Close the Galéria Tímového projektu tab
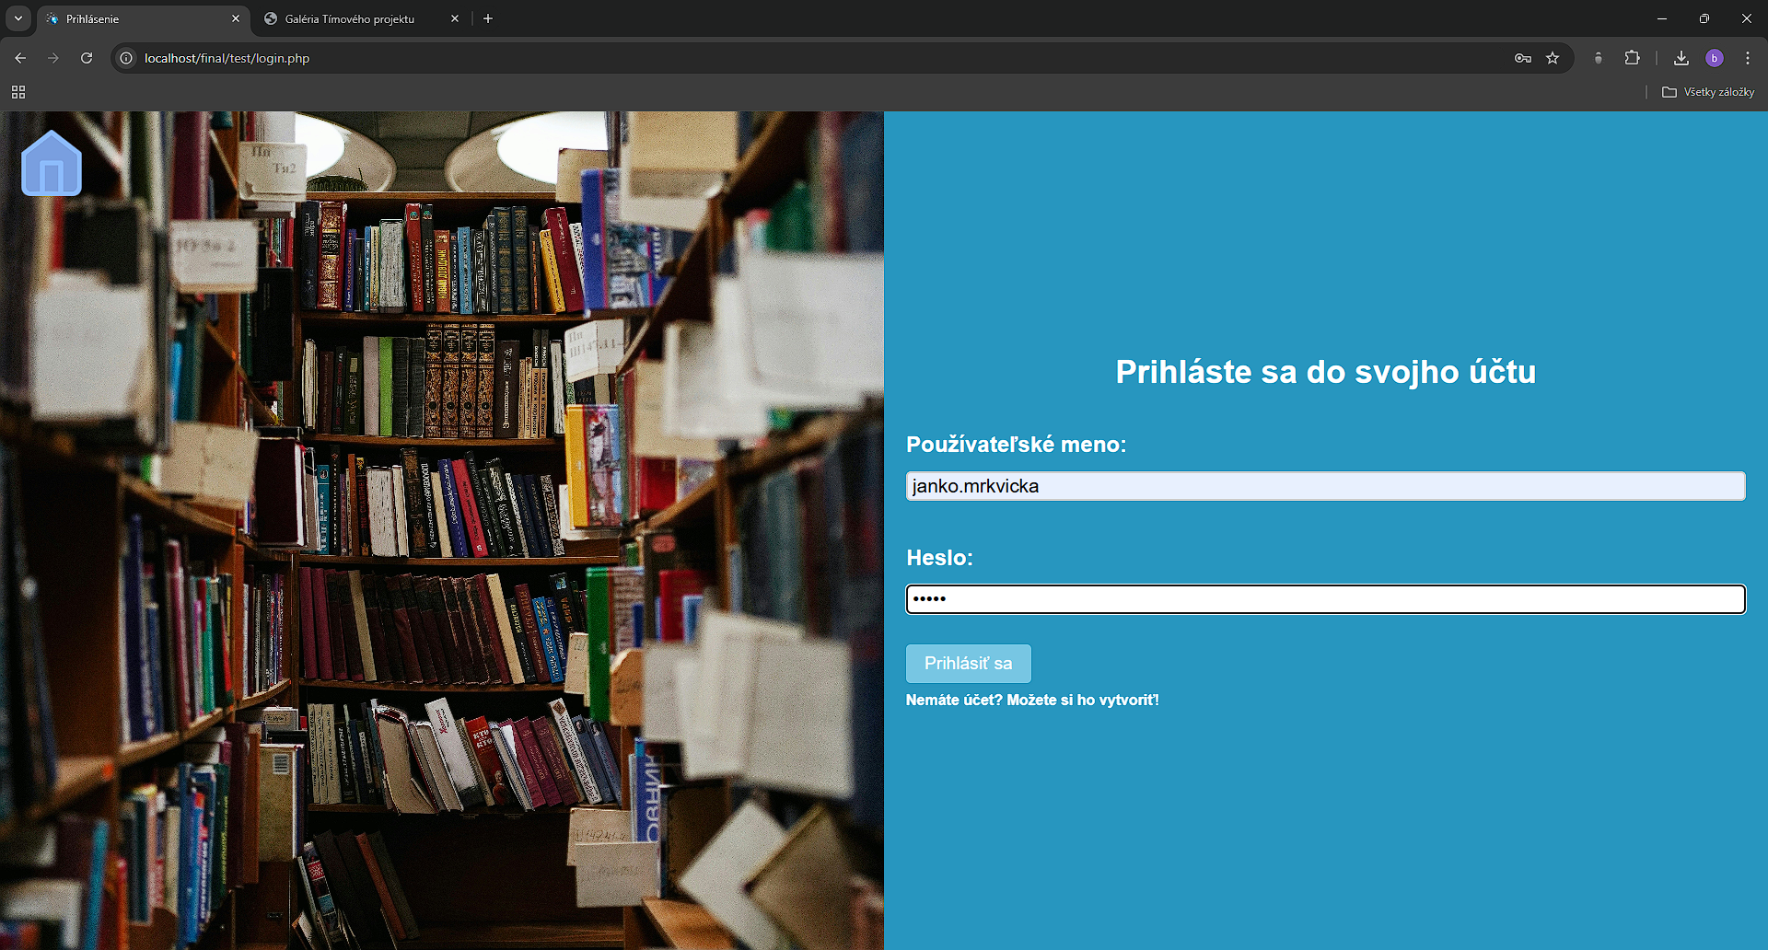Image resolution: width=1768 pixels, height=950 pixels. coord(455,18)
